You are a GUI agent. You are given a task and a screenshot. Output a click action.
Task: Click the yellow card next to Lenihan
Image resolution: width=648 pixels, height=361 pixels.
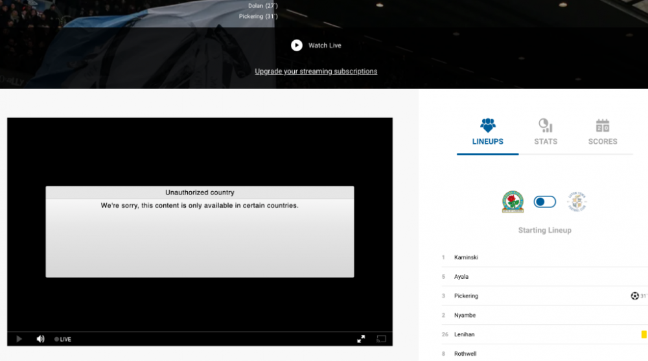(x=643, y=334)
